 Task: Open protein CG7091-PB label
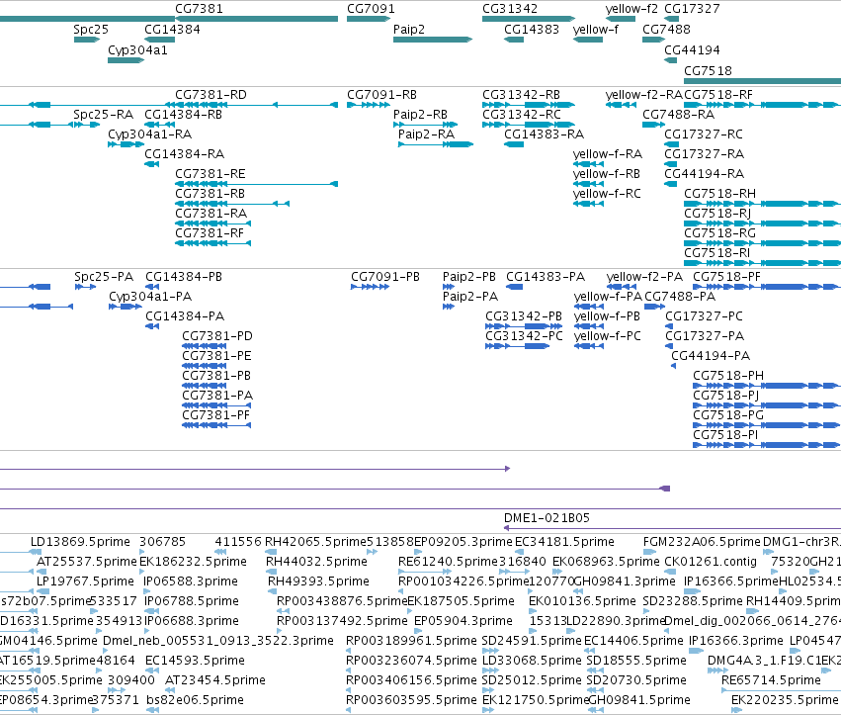tap(385, 277)
